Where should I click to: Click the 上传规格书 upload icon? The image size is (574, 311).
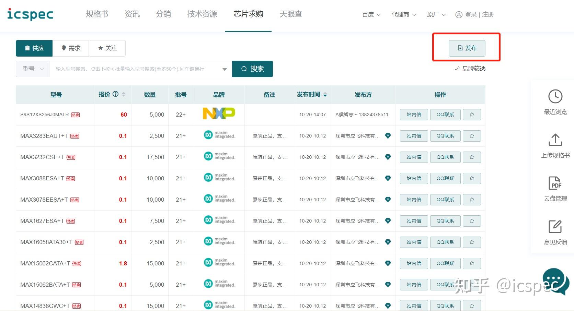click(x=555, y=140)
